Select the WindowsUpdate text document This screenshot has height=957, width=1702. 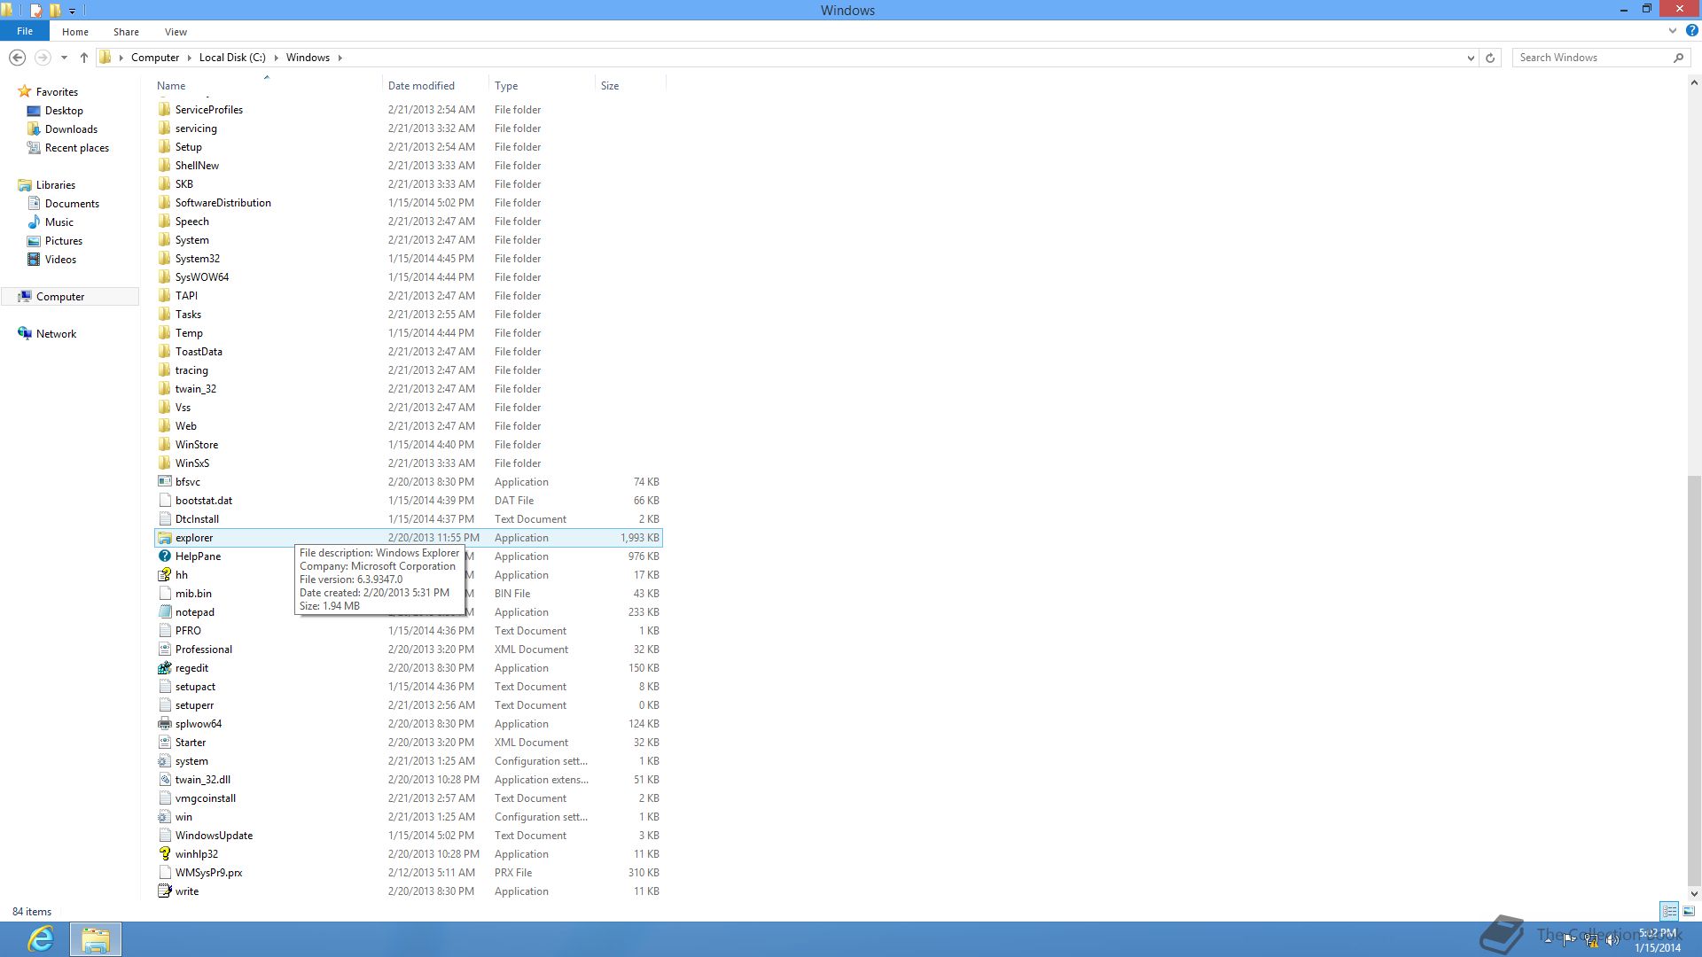(214, 836)
